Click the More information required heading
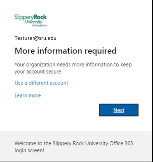The image size is (153, 162). pyautogui.click(x=66, y=51)
